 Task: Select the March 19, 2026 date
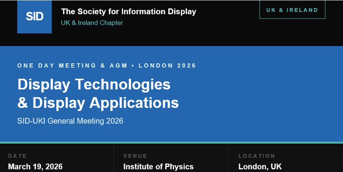pos(35,167)
